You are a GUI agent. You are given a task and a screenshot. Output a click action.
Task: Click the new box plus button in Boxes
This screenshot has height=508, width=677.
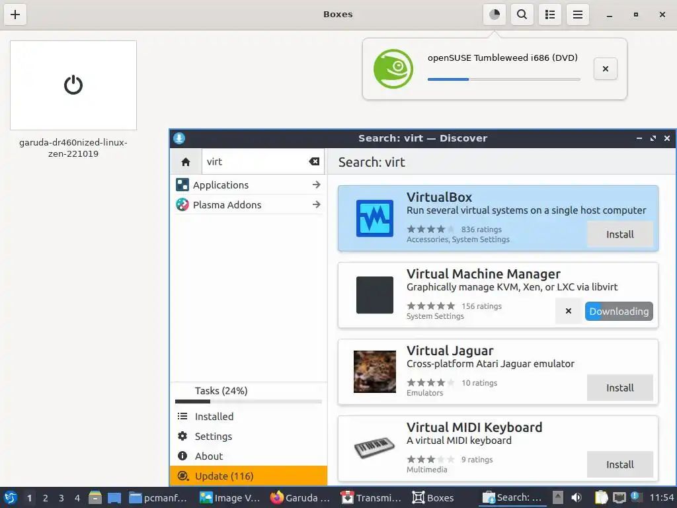pyautogui.click(x=15, y=15)
